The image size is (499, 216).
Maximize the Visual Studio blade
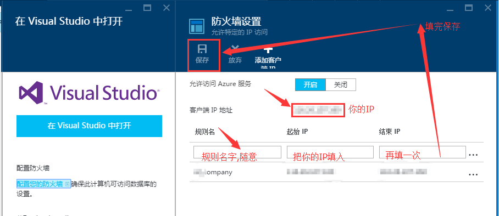147,8
